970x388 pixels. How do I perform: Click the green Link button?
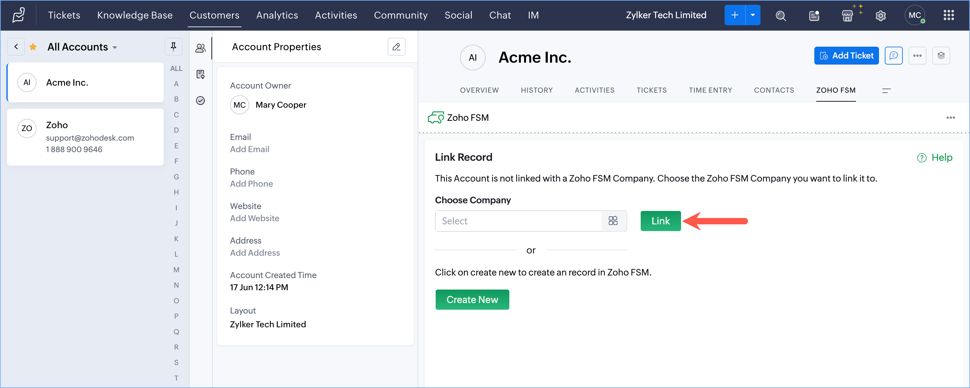pos(661,221)
